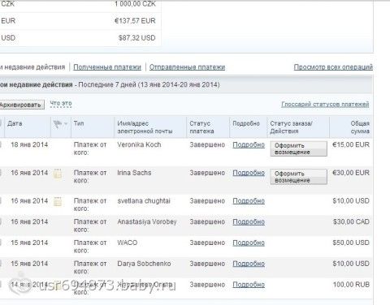Click the €30,00 EUR amount
This screenshot has height=305, width=390.
click(351, 173)
